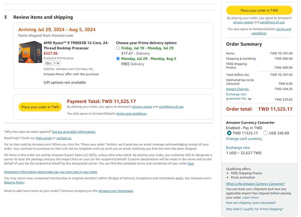Click the contact us link
Image resolution: width=301 pixels, height=217 pixels.
tap(64, 138)
